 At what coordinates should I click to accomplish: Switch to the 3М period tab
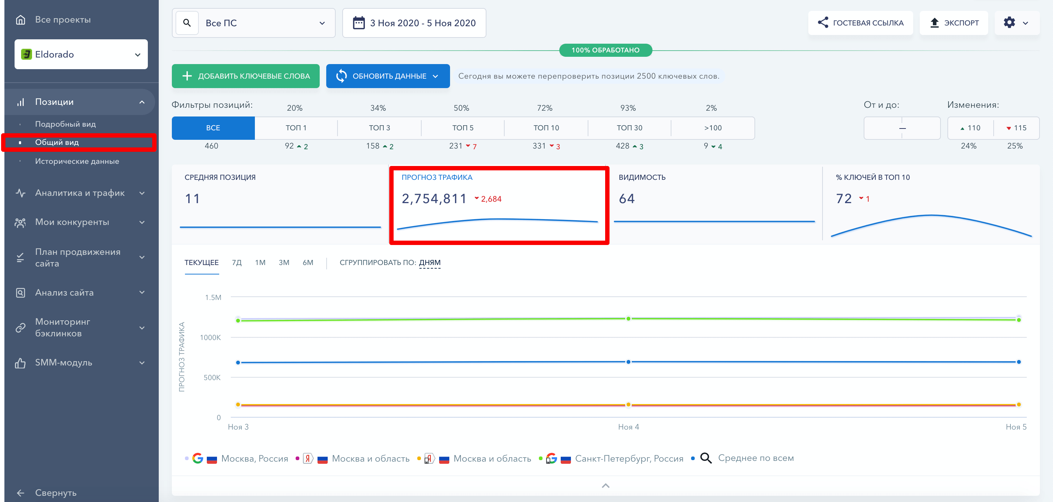[284, 263]
